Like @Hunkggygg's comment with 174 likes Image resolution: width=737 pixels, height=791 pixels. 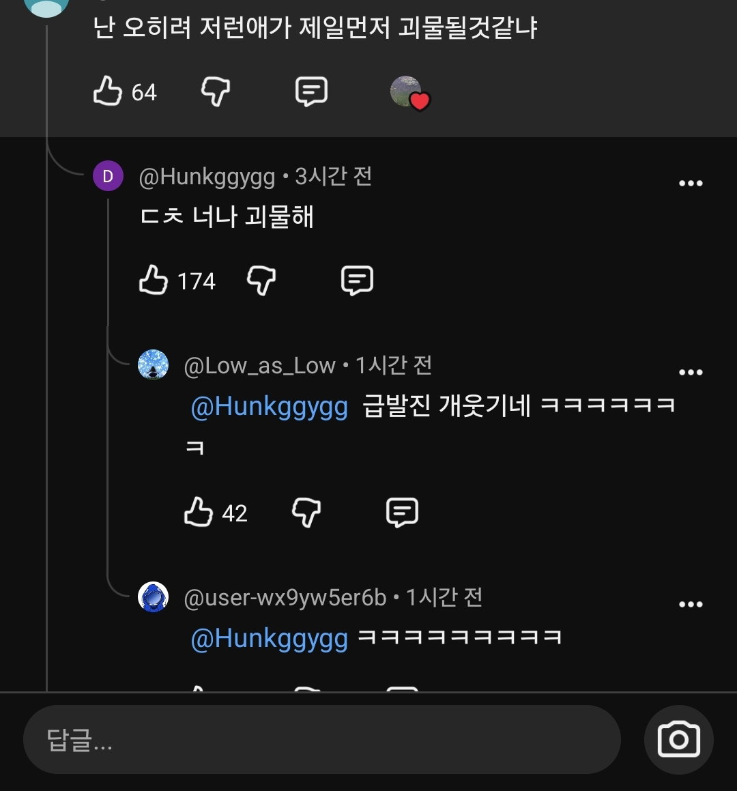pos(153,280)
